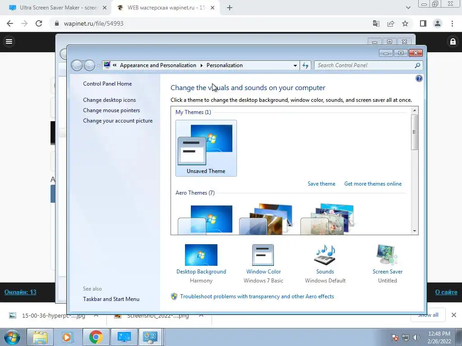
Task: Open Windows Explorer from taskbar
Action: (x=40, y=337)
